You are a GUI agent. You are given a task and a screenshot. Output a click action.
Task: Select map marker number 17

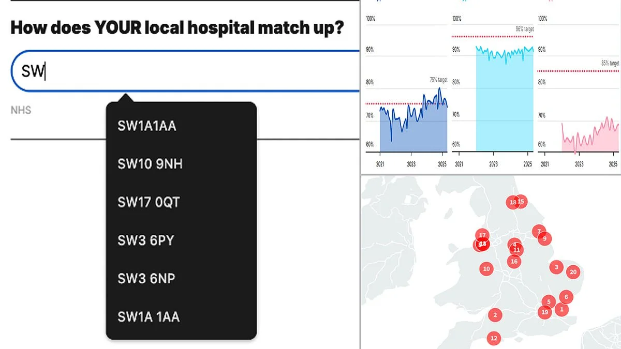pyautogui.click(x=482, y=235)
